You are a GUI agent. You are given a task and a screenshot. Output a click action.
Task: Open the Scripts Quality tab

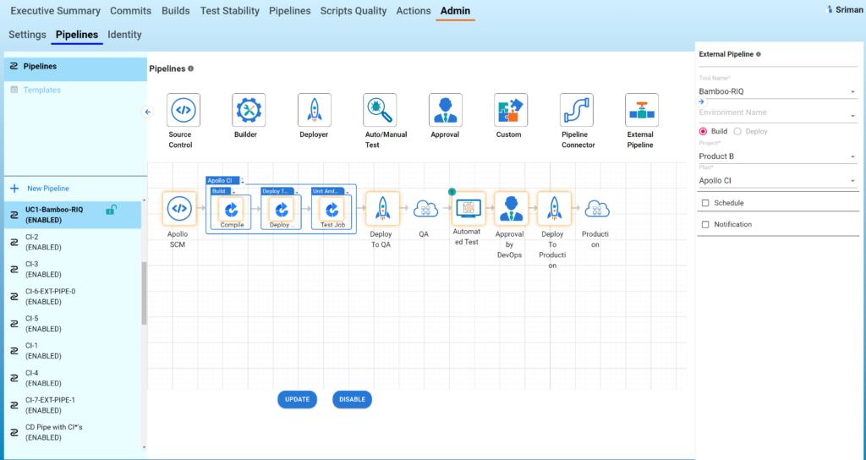click(x=354, y=11)
